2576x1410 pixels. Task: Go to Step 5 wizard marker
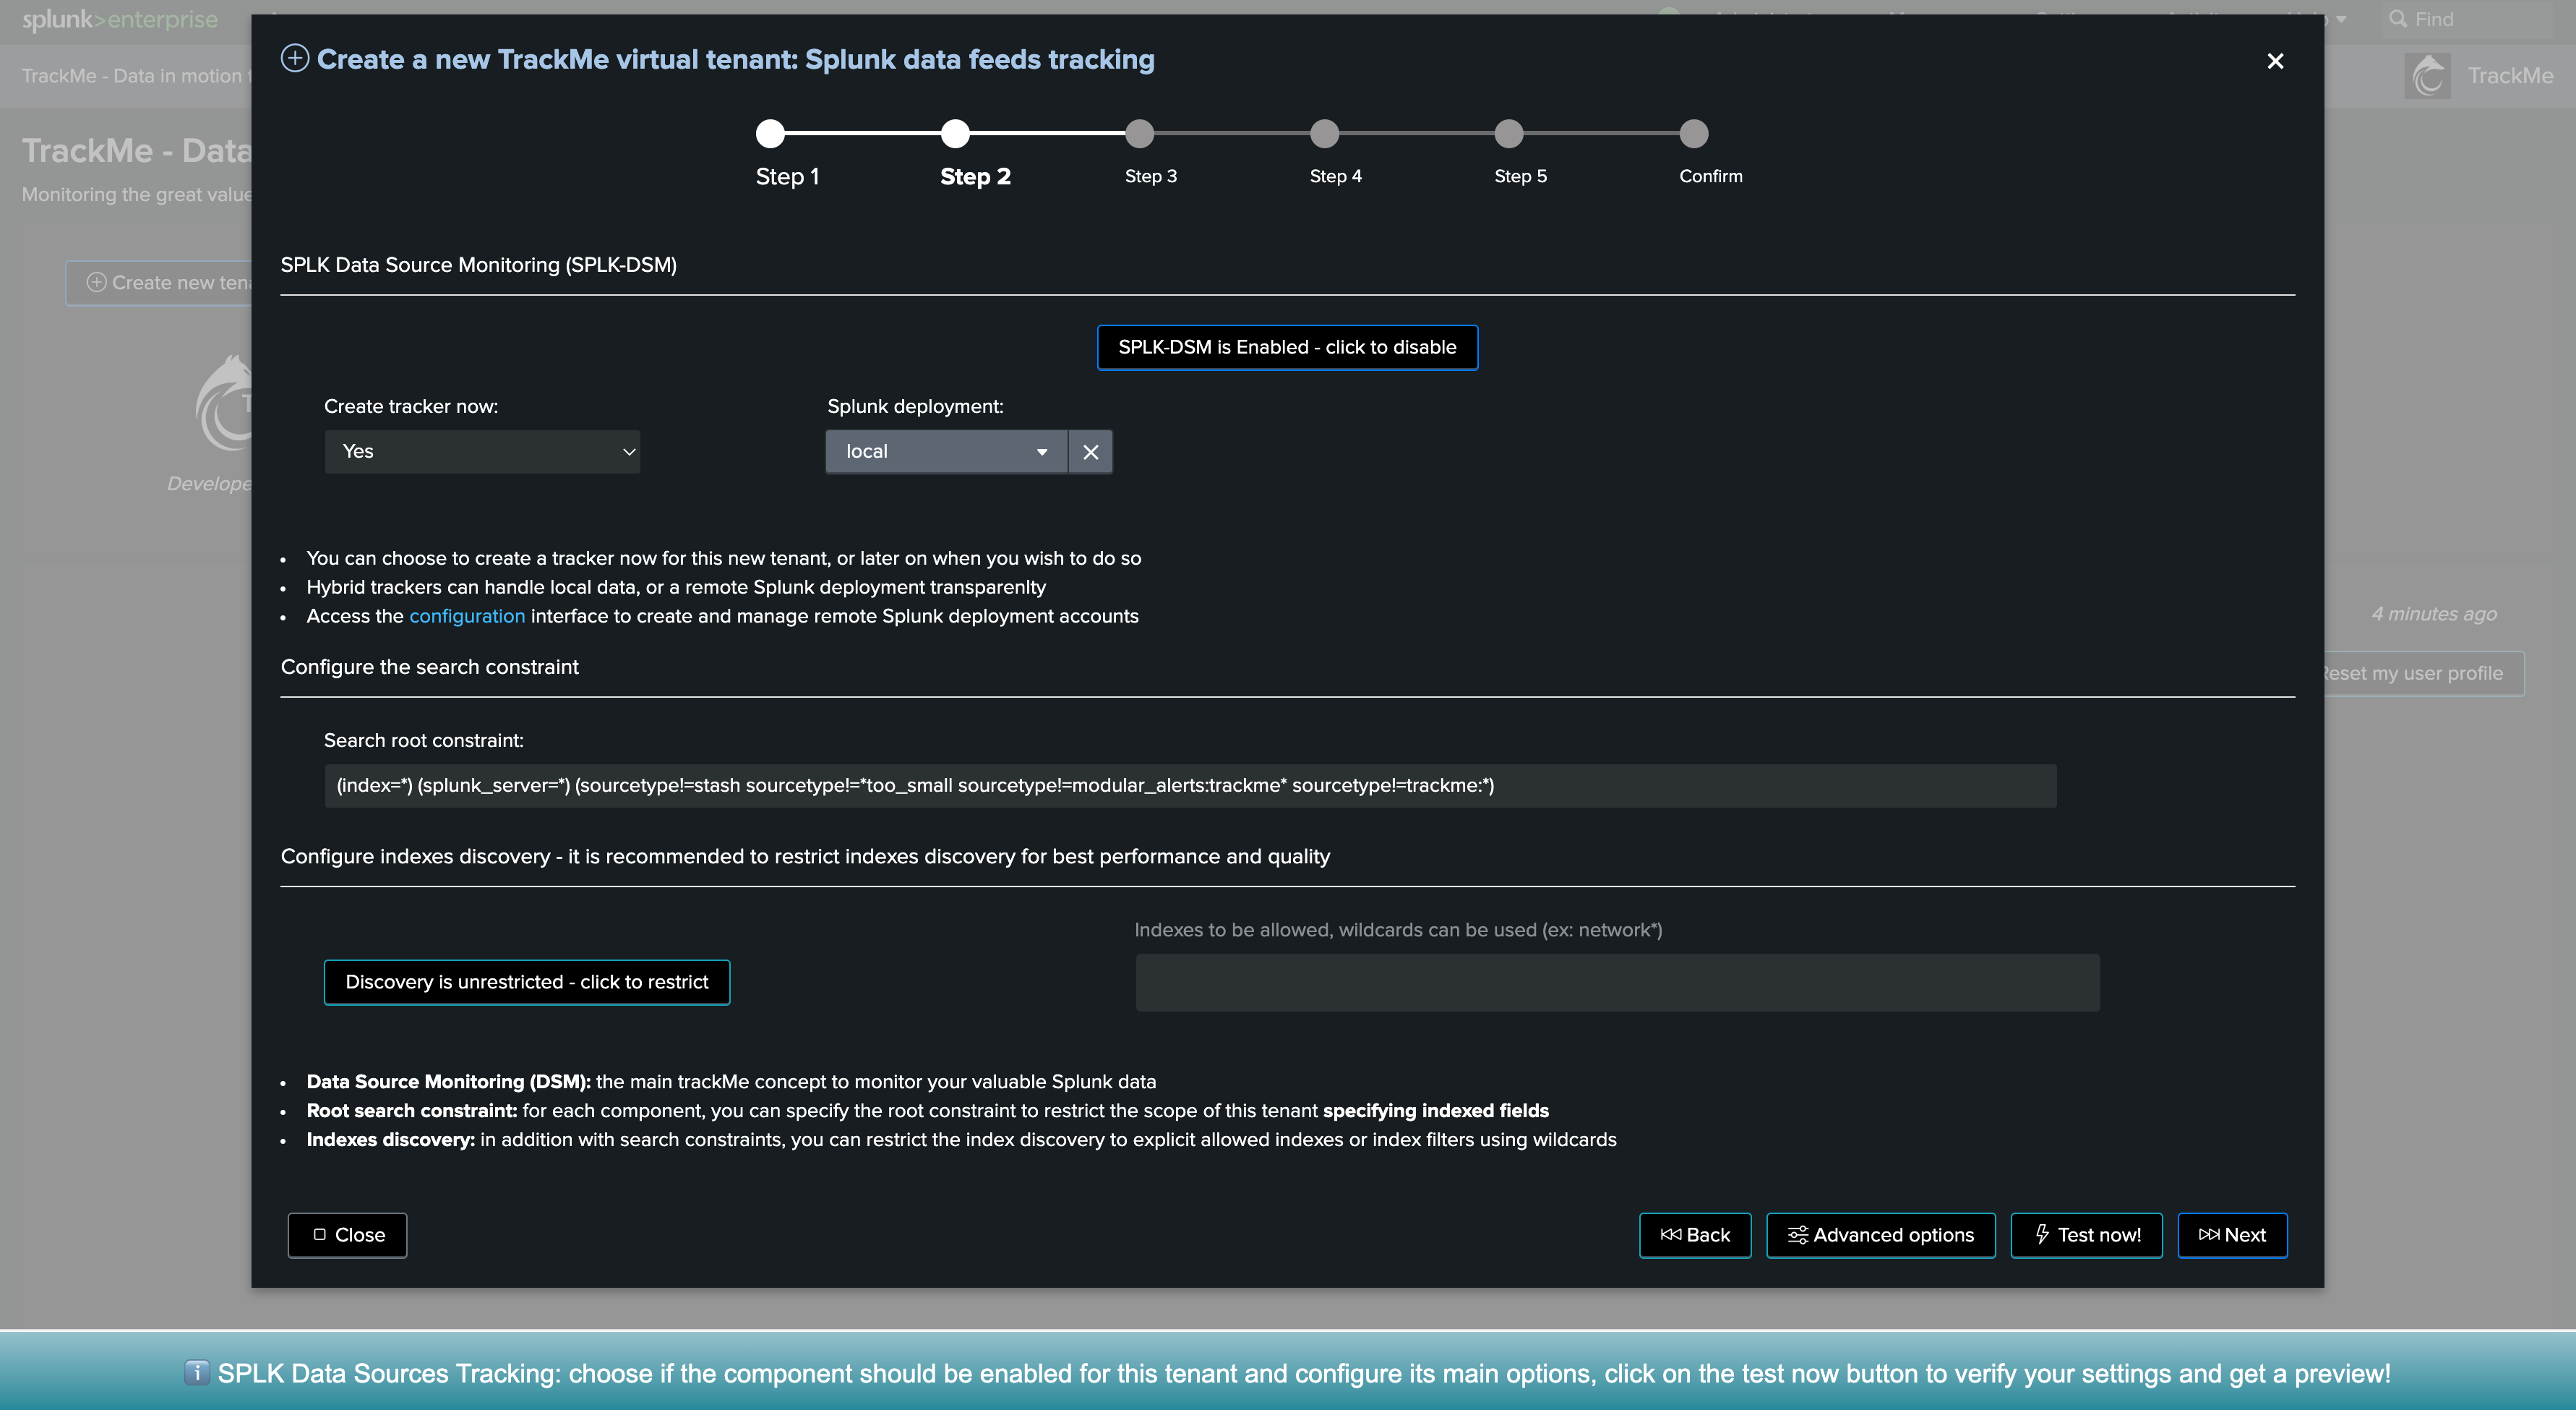[x=1509, y=133]
